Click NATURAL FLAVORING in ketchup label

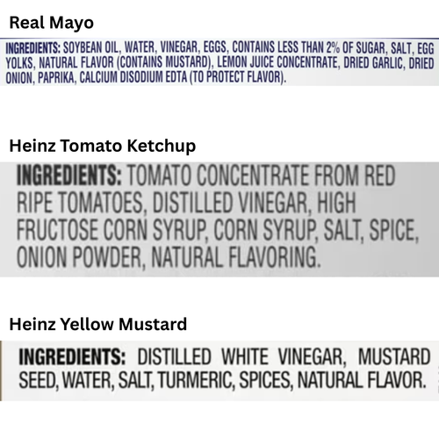[x=235, y=257]
